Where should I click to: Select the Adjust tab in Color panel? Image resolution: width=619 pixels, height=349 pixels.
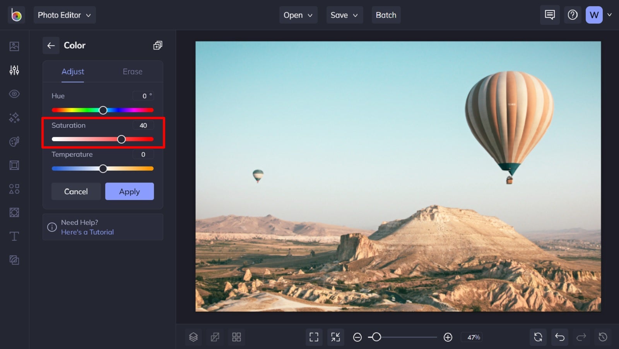click(x=73, y=72)
